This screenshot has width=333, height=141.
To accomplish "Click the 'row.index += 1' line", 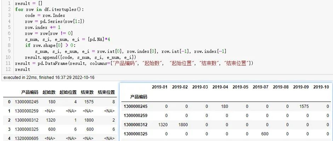I will [43, 27].
